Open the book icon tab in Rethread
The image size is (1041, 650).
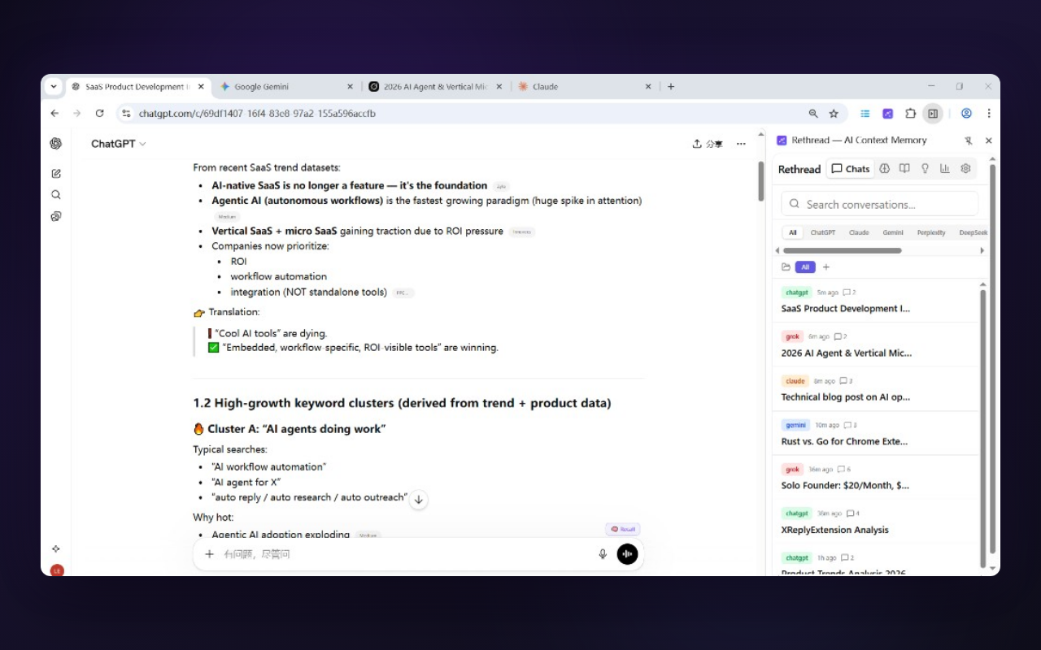pos(904,169)
